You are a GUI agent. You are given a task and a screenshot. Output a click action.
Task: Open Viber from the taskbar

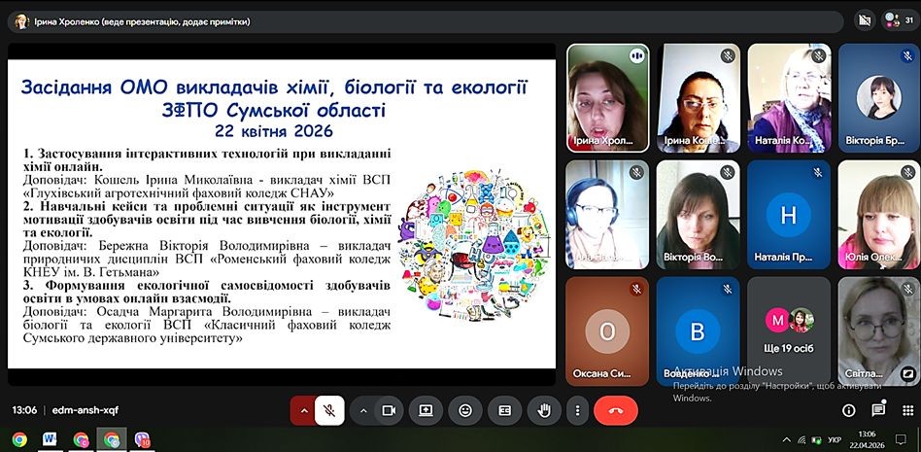coord(142,439)
